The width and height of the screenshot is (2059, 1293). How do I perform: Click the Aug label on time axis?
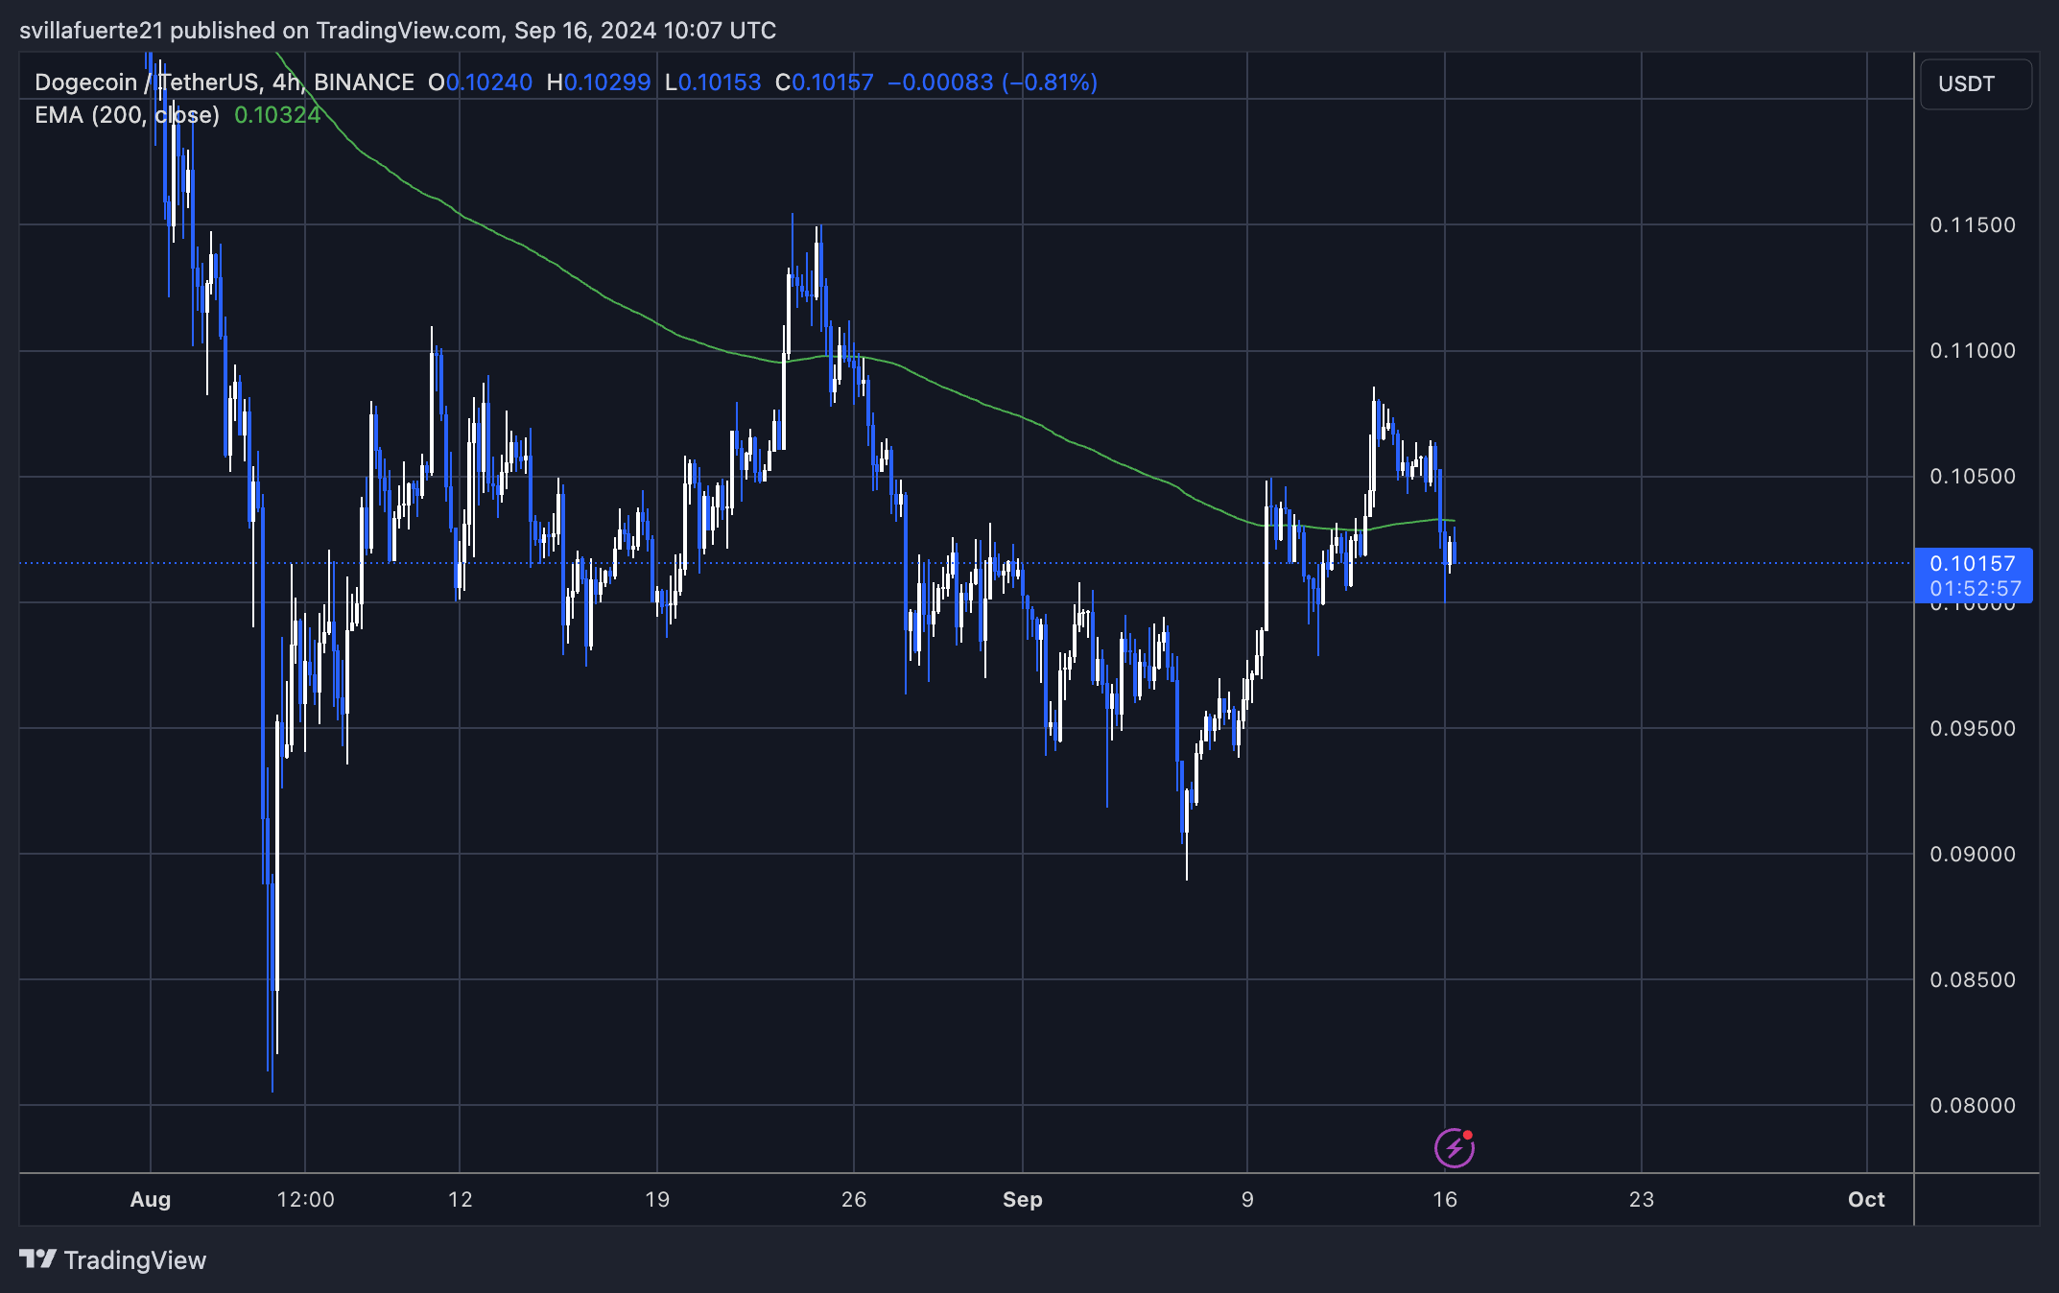tap(151, 1199)
